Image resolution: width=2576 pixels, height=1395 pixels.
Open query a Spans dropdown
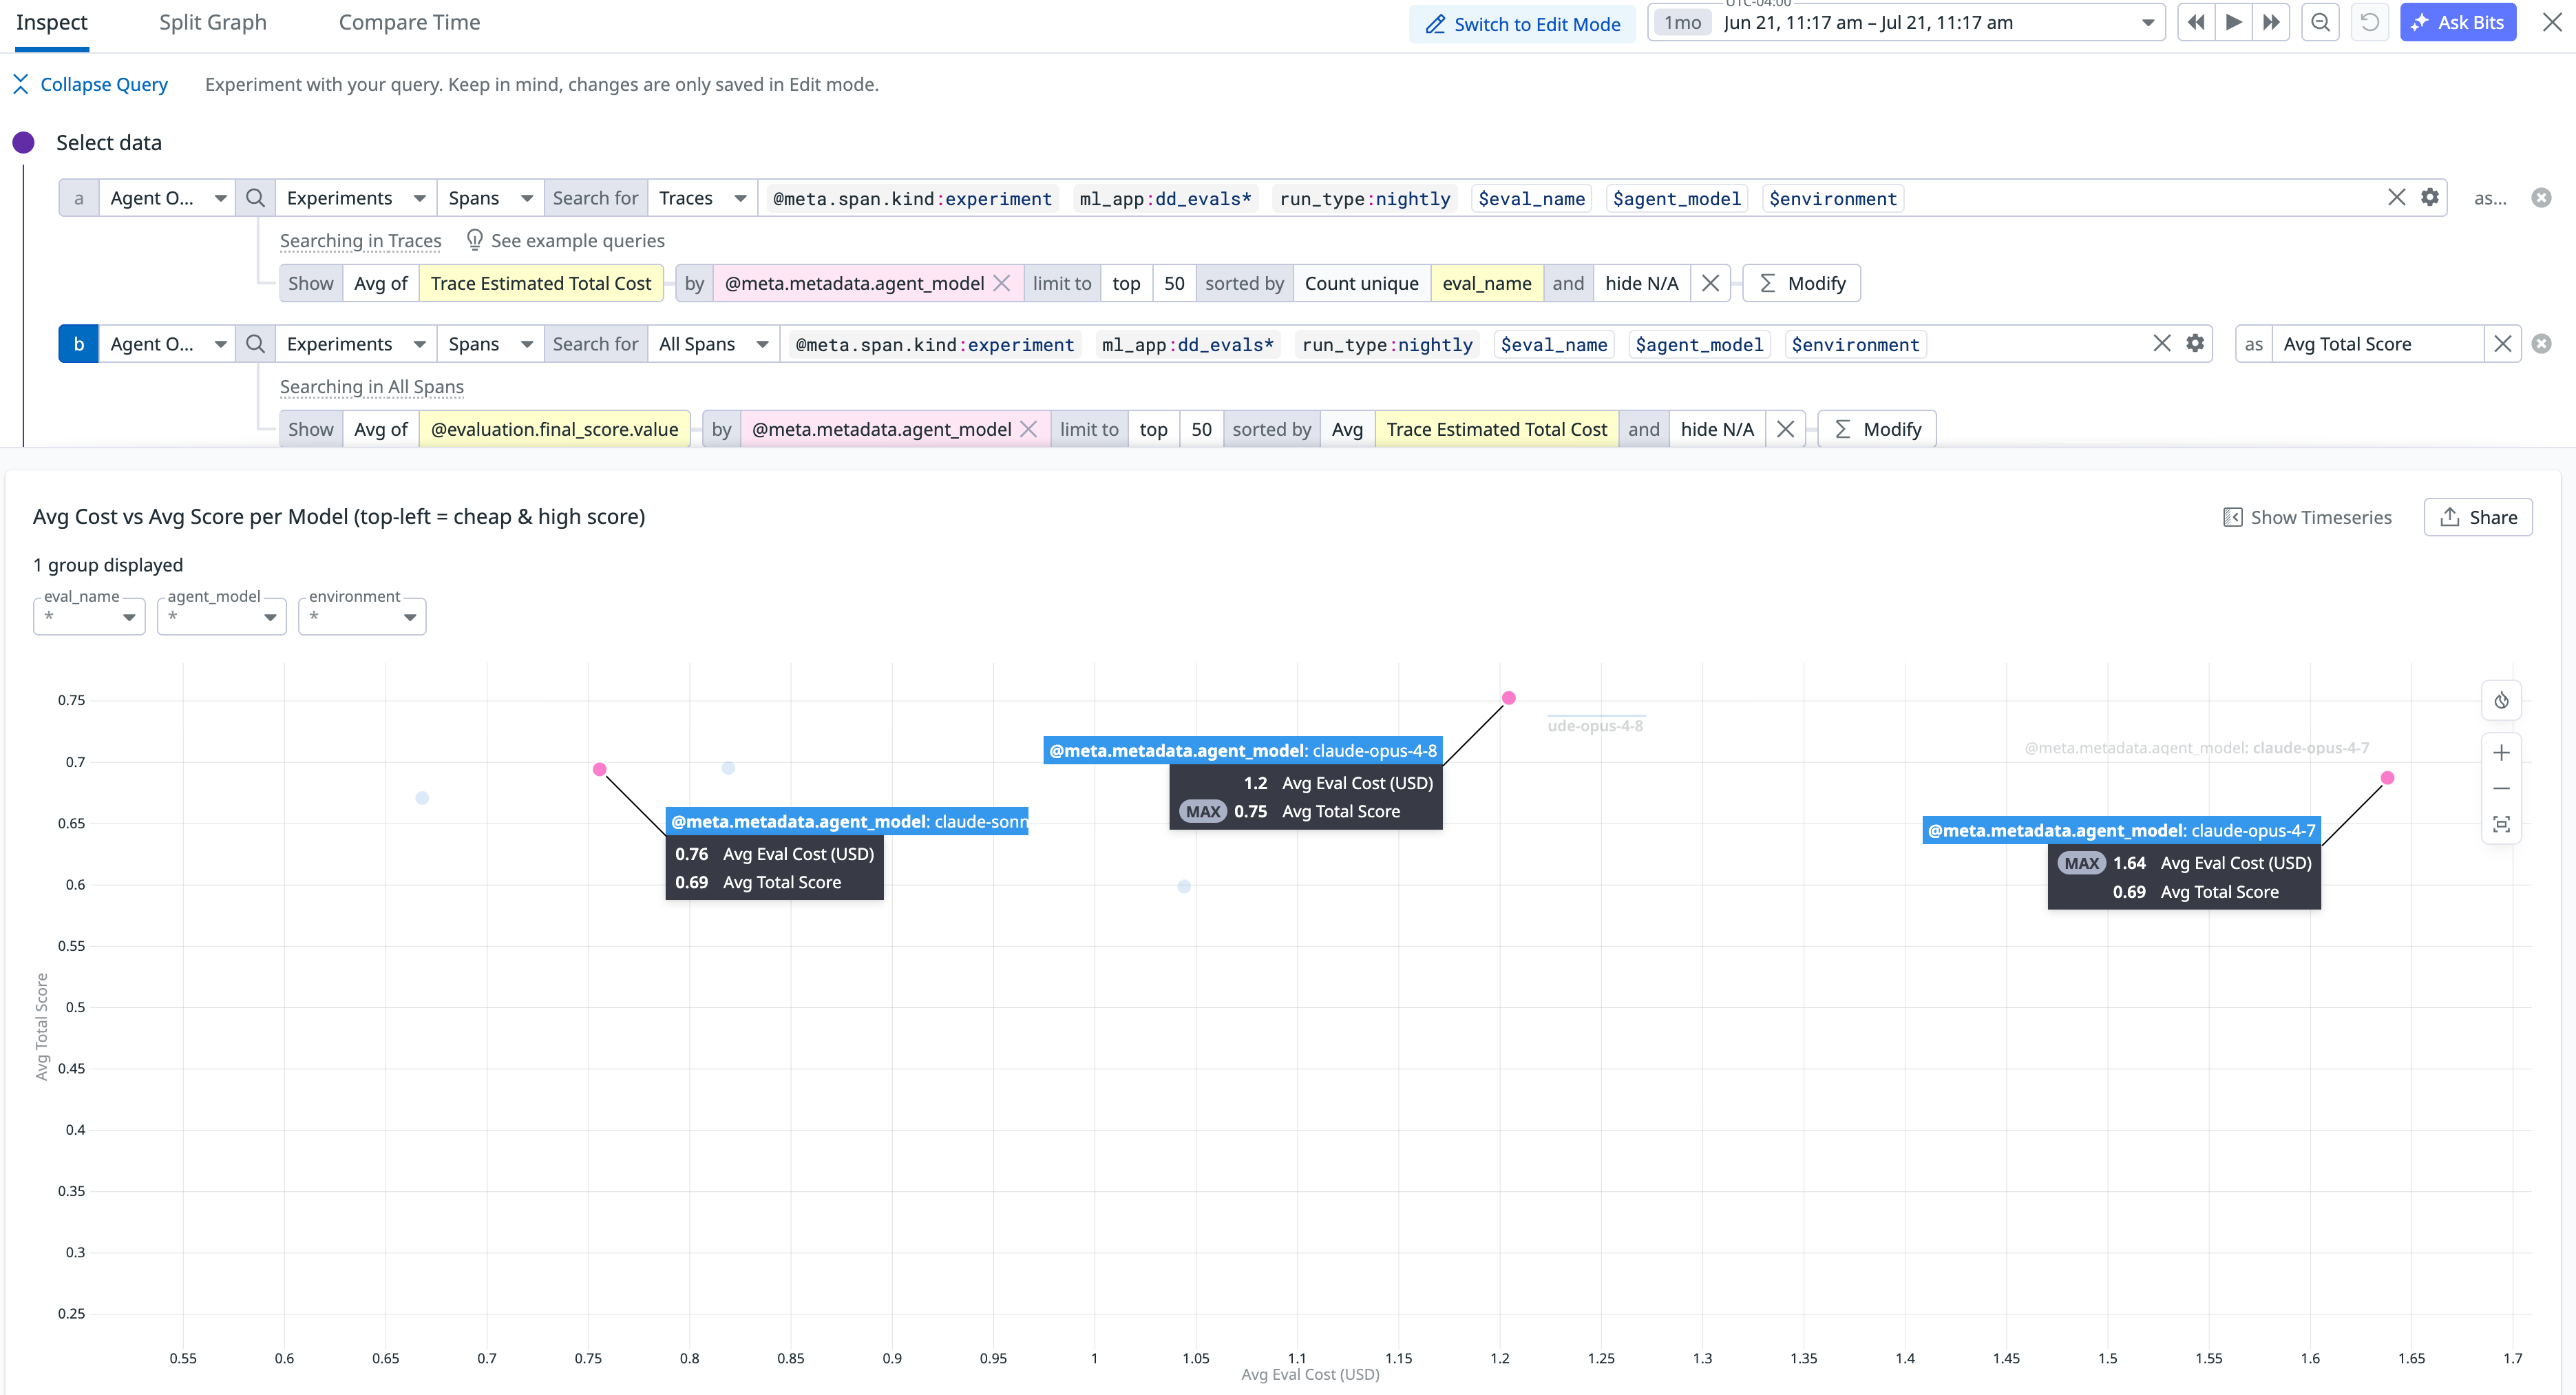(x=490, y=198)
